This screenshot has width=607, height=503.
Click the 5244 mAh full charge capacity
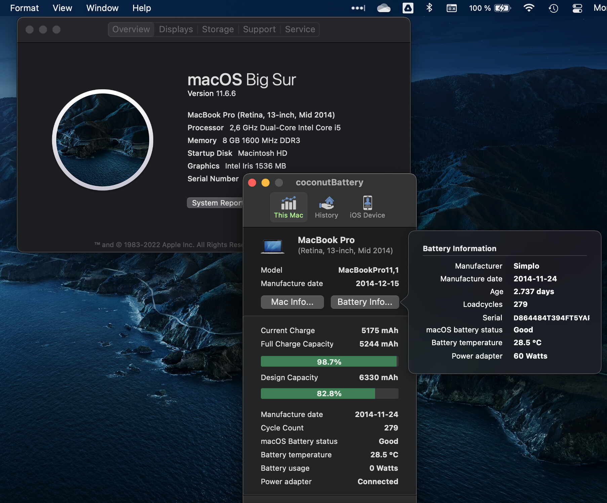click(x=378, y=344)
